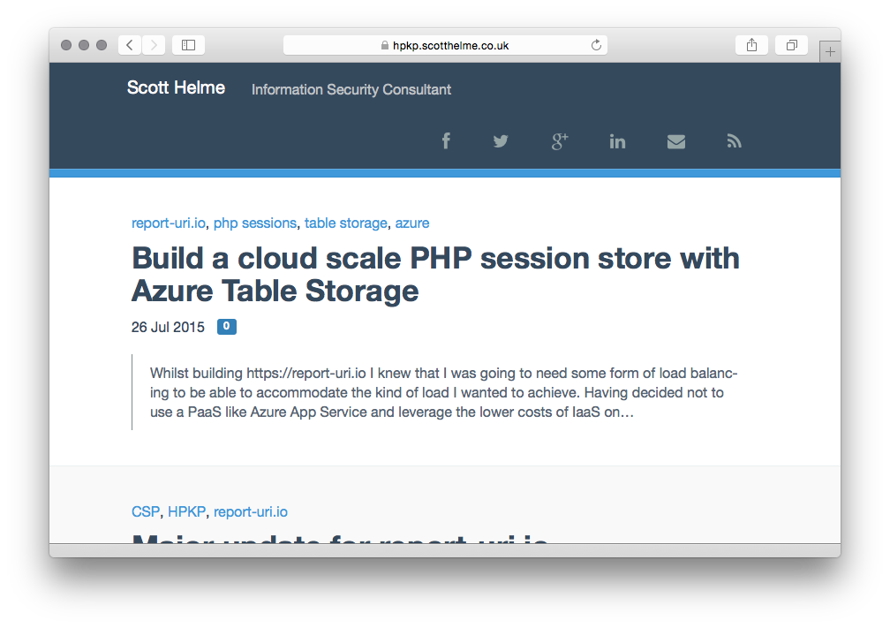Open the LinkedIn profile icon
The image size is (890, 628).
617,141
